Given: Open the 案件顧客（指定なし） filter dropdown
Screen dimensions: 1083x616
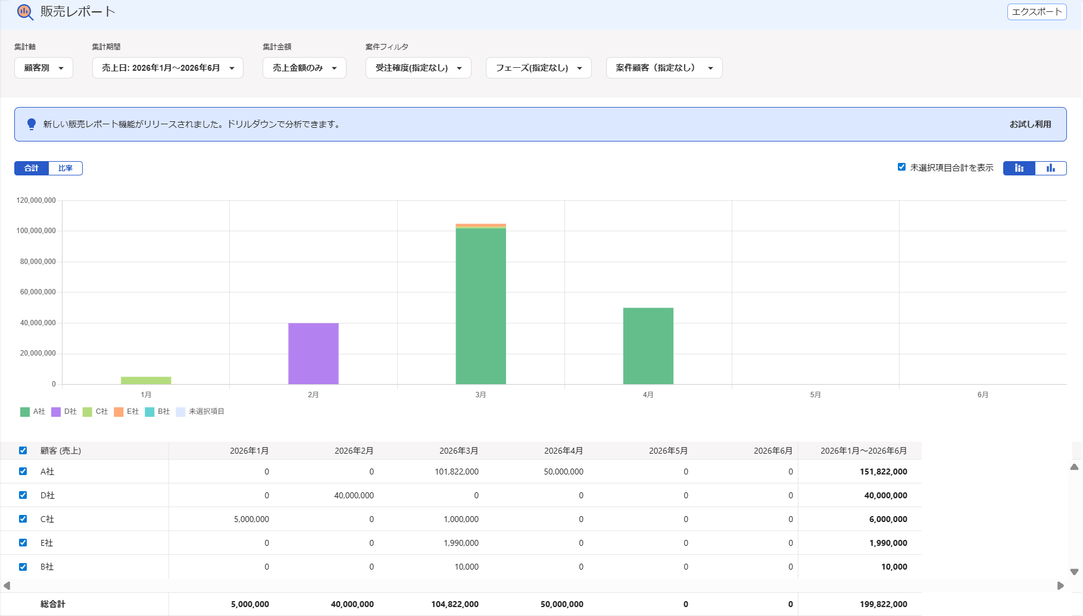Looking at the screenshot, I should click(x=664, y=68).
